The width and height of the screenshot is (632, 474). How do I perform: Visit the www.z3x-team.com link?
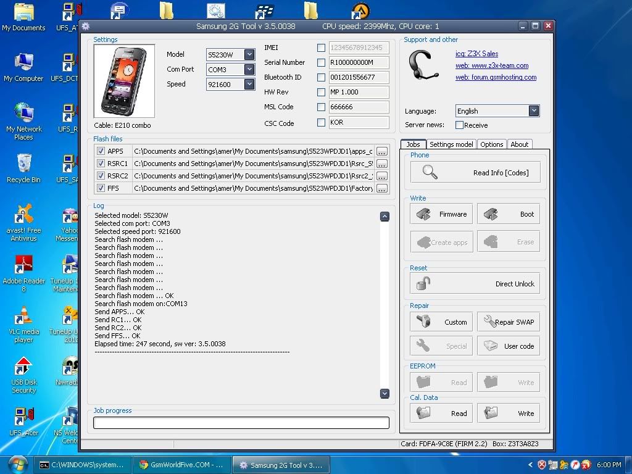(492, 65)
